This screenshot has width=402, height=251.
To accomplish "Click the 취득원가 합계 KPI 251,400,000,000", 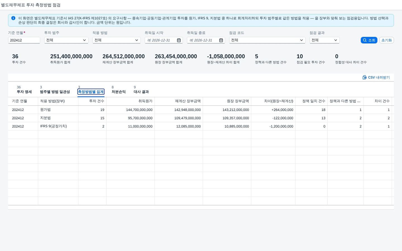I will coord(71,56).
